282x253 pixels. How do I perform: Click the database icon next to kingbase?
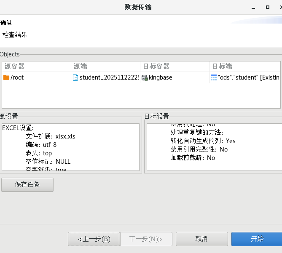coord(145,77)
